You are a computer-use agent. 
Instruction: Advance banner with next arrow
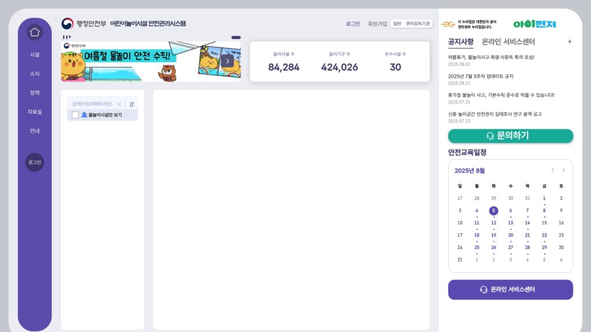[227, 61]
